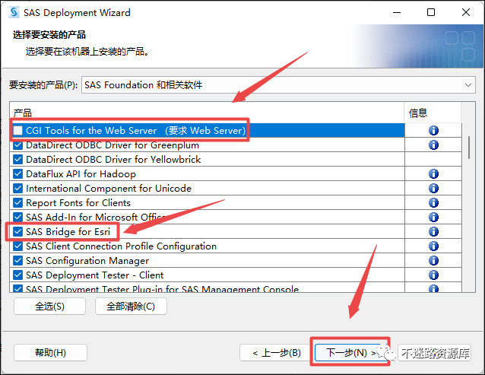Info icon for SAS Client Connection Profile Configuration
This screenshot has height=375, width=485.
[x=433, y=246]
